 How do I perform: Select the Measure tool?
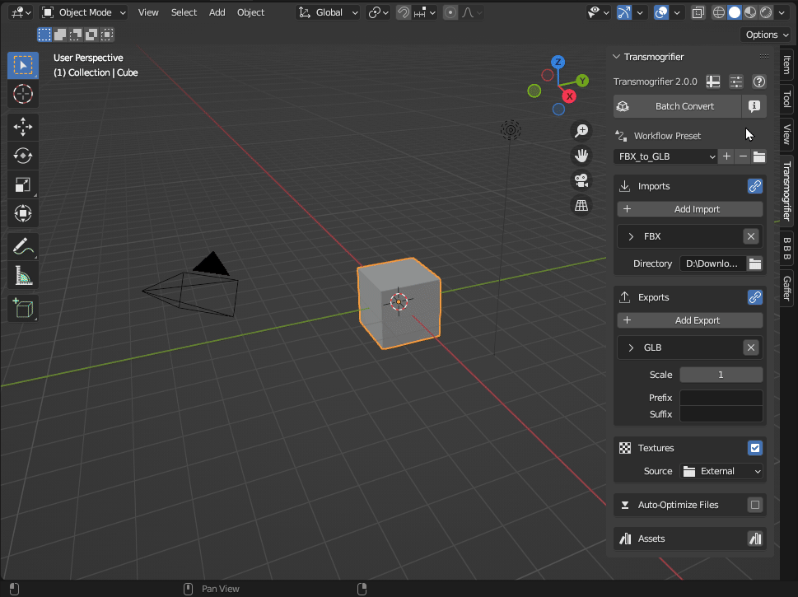pyautogui.click(x=23, y=277)
